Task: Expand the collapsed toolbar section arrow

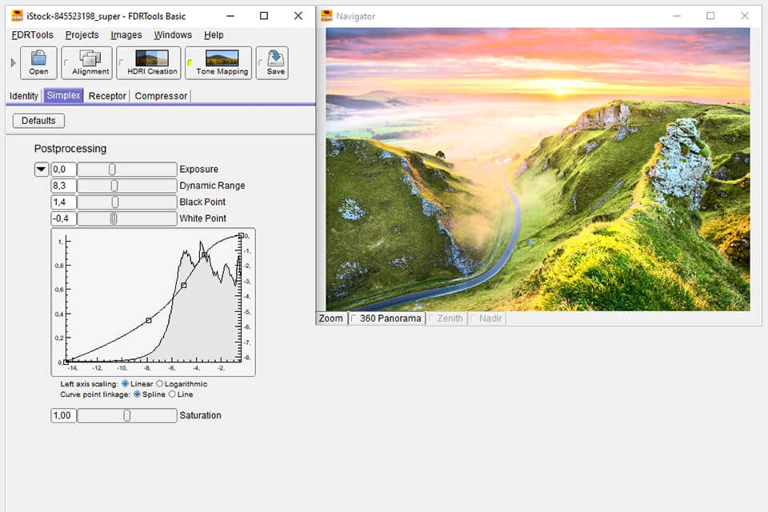Action: click(x=12, y=62)
